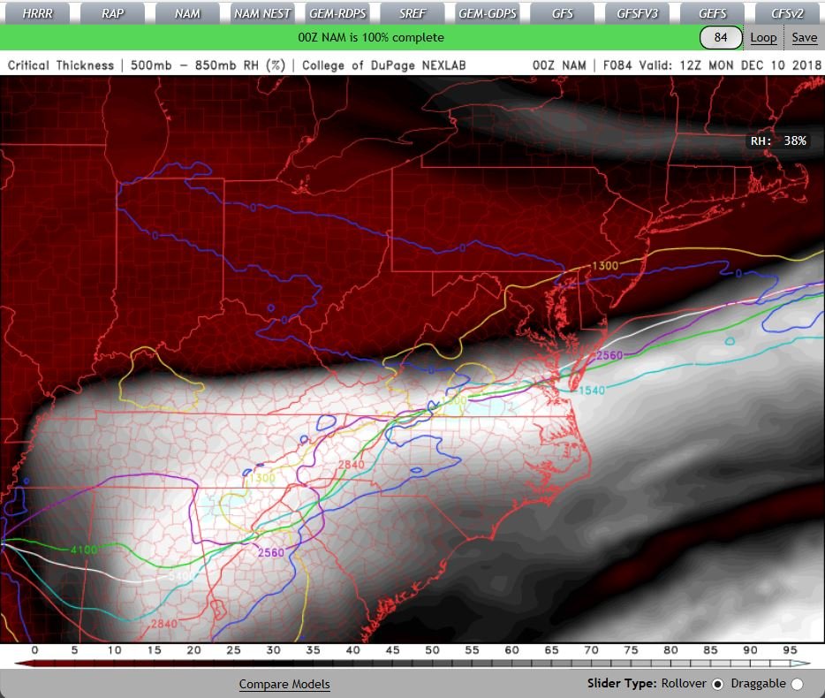The width and height of the screenshot is (825, 698).
Task: Open the GEM-GDPS model tab
Action: tap(488, 13)
